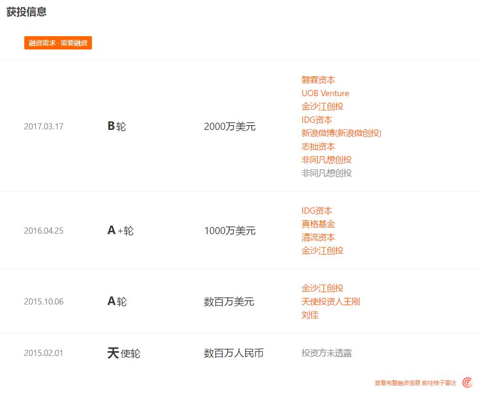Select the amount 1000万美元
This screenshot has height=394, width=481.
click(x=230, y=231)
